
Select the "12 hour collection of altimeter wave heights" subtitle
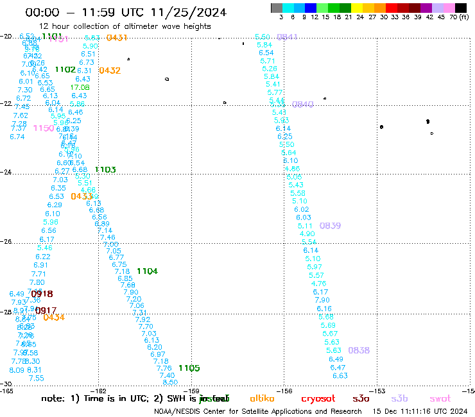pyautogui.click(x=125, y=27)
